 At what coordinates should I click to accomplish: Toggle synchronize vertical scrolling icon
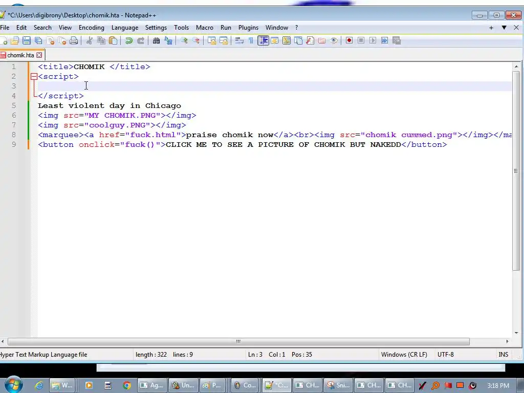coord(211,40)
